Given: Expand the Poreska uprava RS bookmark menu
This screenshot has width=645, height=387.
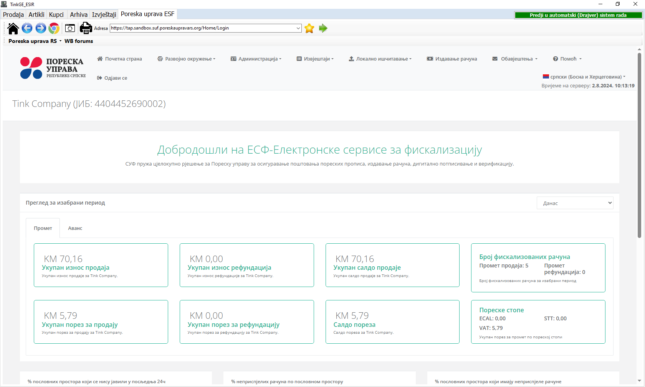Looking at the screenshot, I should [x=35, y=41].
